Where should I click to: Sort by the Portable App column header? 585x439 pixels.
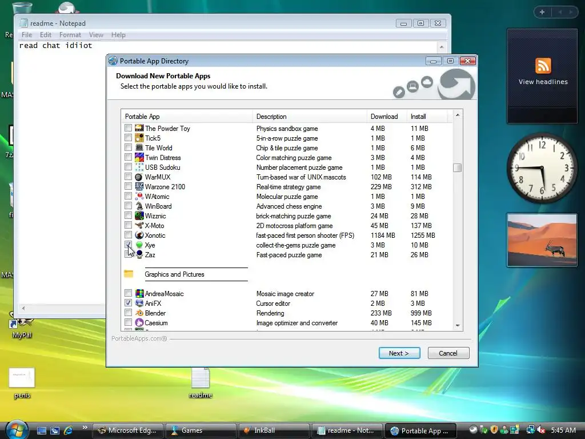coord(187,117)
